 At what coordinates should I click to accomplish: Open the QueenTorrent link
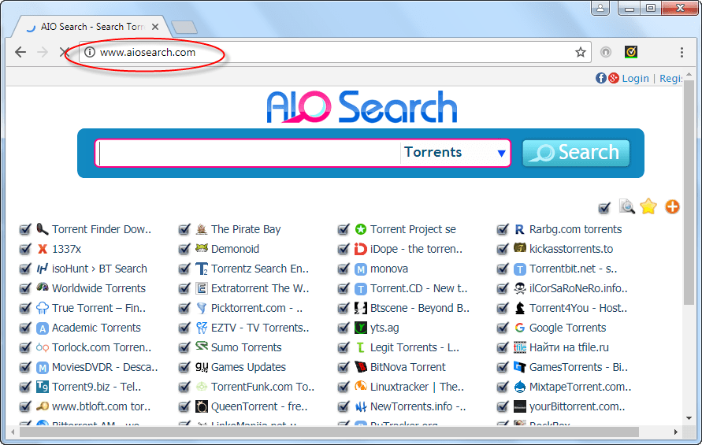259,406
